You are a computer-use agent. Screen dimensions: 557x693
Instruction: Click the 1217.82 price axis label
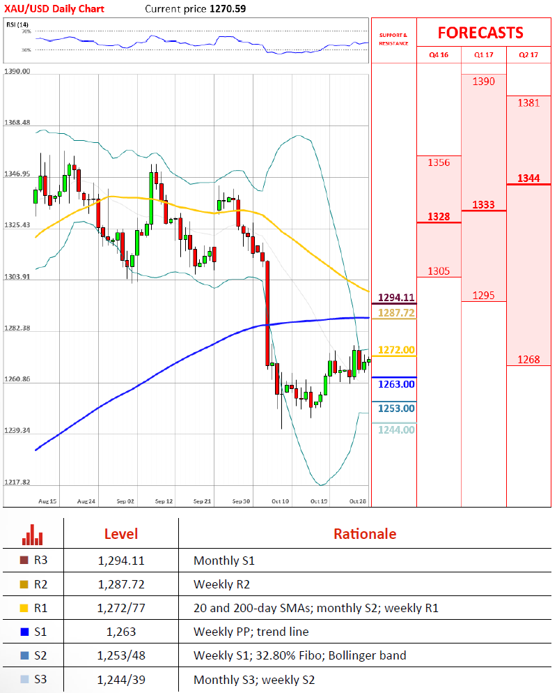click(x=17, y=482)
